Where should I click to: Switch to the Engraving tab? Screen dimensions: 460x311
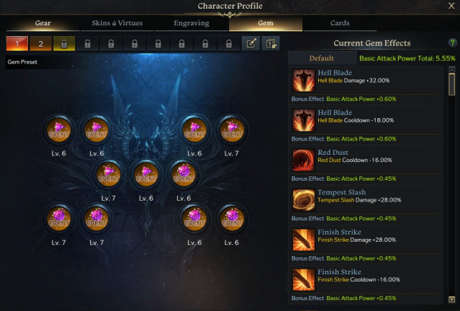click(191, 23)
